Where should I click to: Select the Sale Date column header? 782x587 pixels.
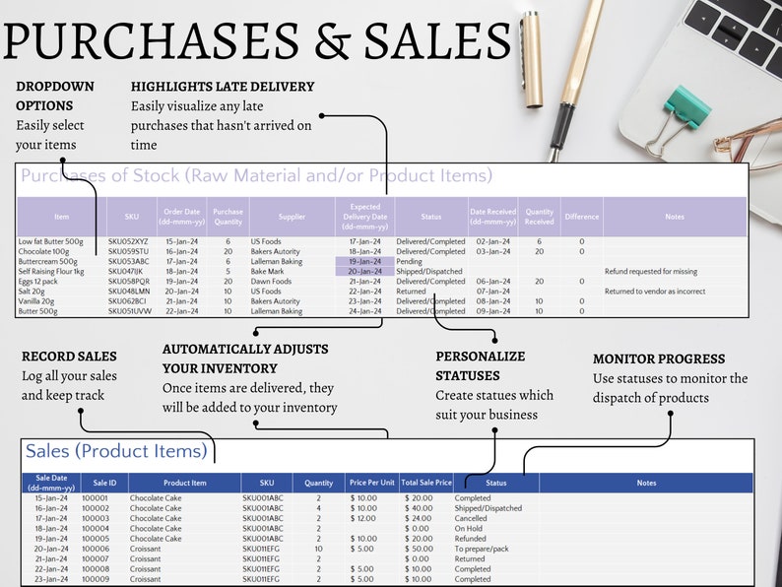point(51,483)
